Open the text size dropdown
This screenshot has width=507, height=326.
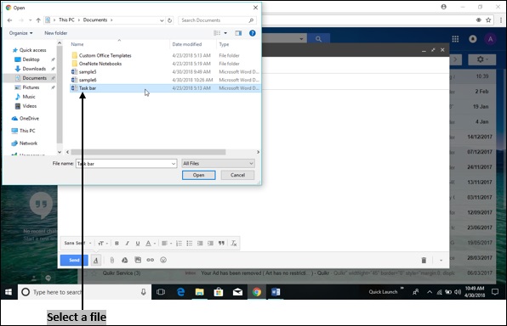click(103, 244)
